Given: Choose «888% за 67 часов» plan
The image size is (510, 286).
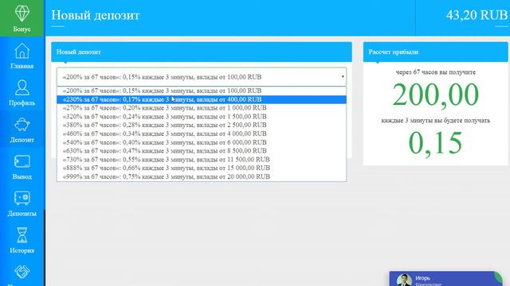Looking at the screenshot, I should [202, 168].
